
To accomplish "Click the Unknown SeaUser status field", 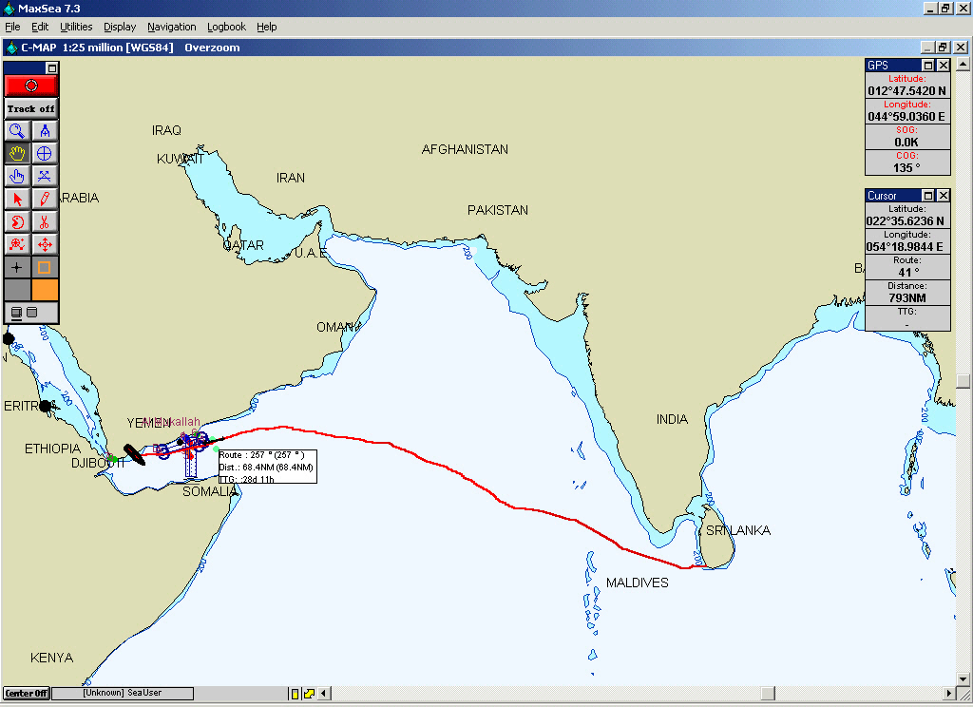I will pyautogui.click(x=123, y=694).
